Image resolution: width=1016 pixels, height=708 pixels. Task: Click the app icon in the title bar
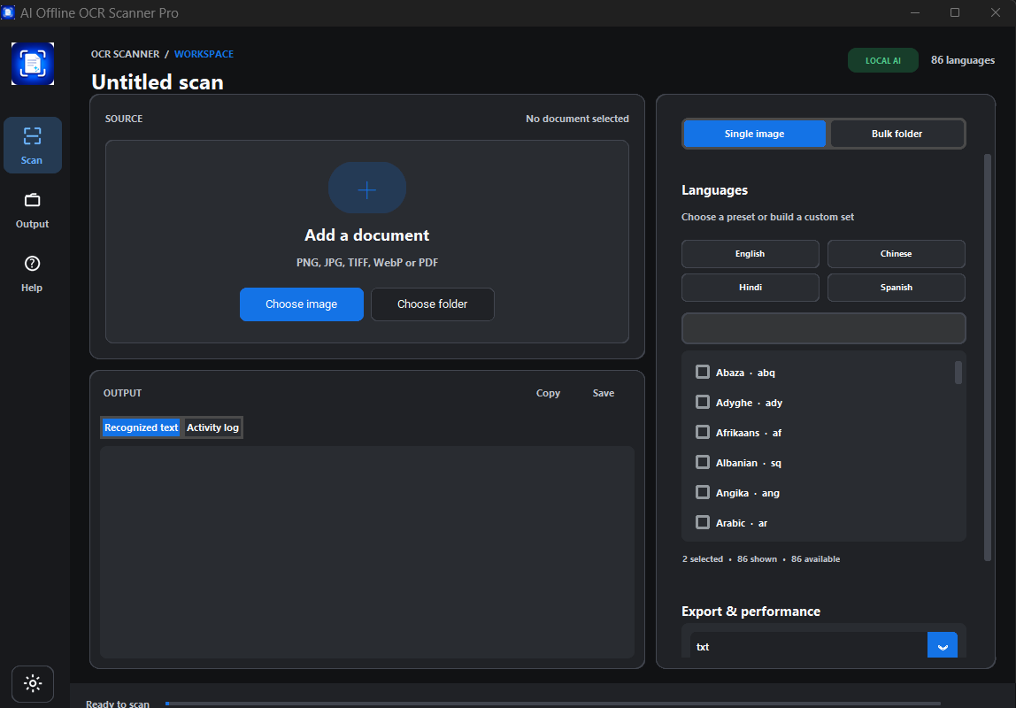coord(8,12)
